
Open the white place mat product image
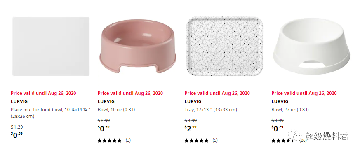point(51,46)
